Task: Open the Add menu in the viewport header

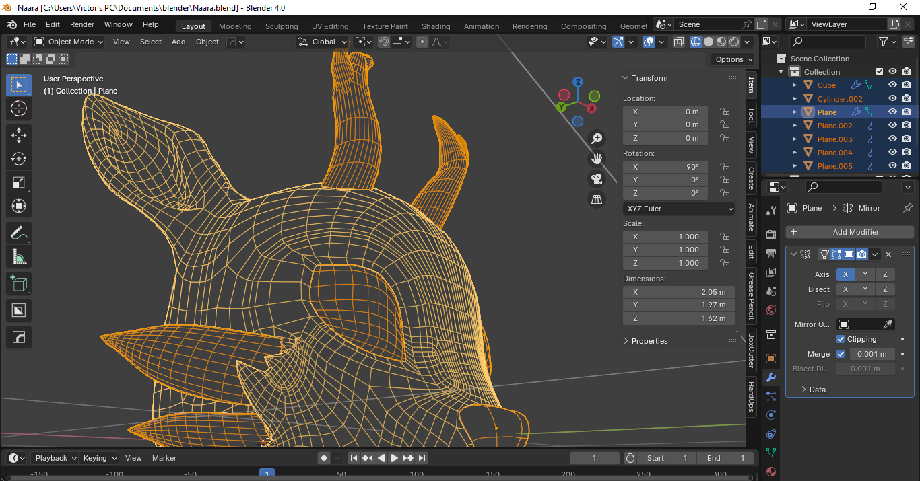Action: (178, 42)
